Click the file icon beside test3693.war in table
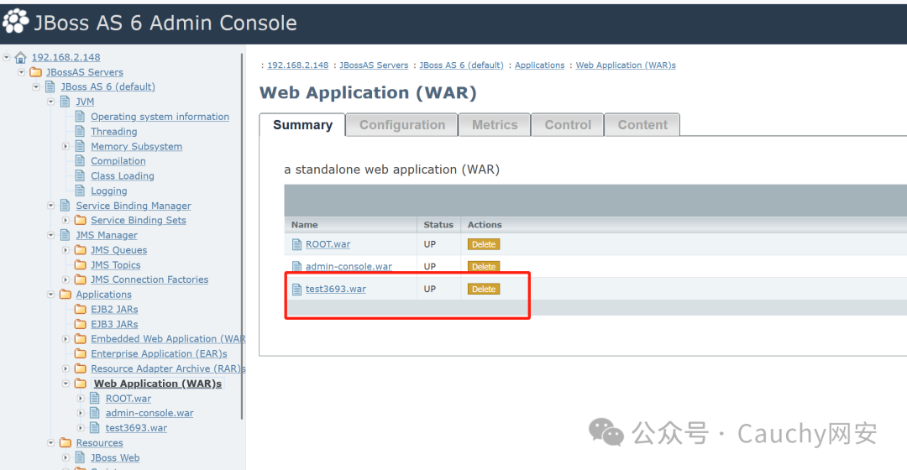Viewport: 907px width, 470px height. (296, 289)
